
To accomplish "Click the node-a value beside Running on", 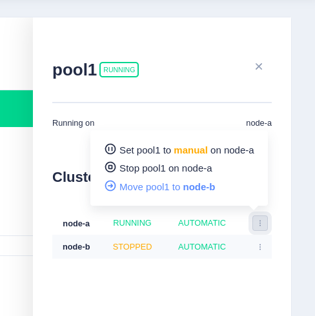I will coord(259,123).
